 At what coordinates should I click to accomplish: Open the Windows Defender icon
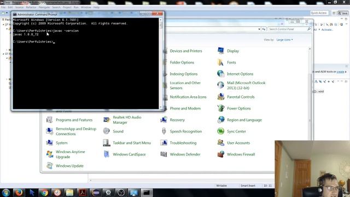click(164, 154)
